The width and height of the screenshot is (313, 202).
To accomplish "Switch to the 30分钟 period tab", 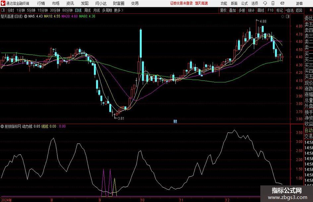I will tap(55, 10).
